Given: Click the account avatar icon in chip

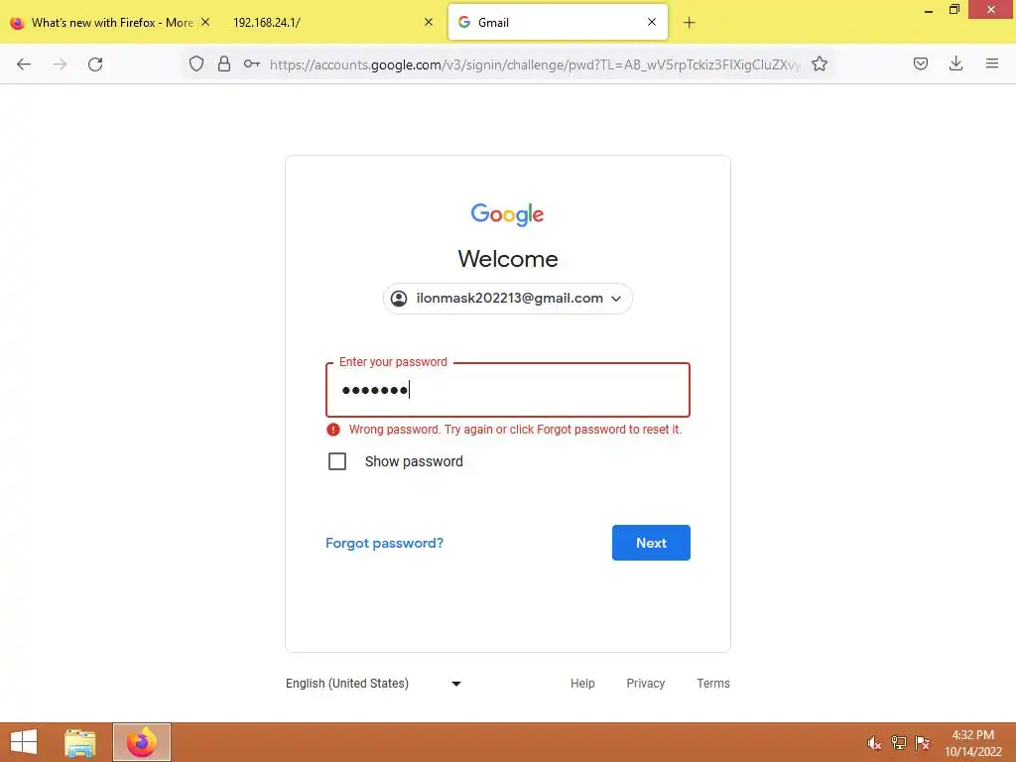Looking at the screenshot, I should (x=399, y=298).
